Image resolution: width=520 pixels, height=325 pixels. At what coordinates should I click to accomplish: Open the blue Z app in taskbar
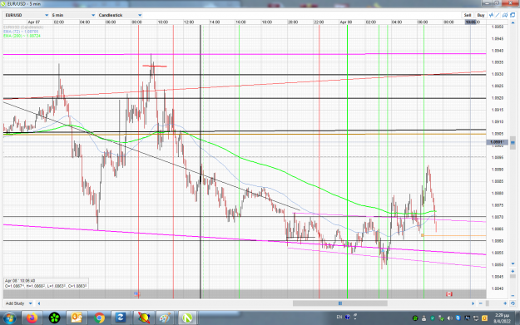[120, 318]
